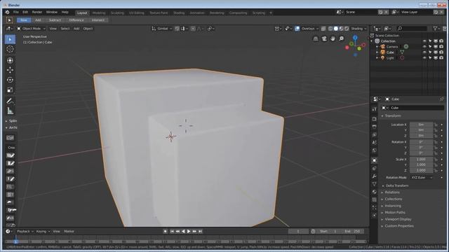Screen dimensions: 449x252
Task: Open the Object Data mesh properties tab
Action: pyautogui.click(x=374, y=184)
